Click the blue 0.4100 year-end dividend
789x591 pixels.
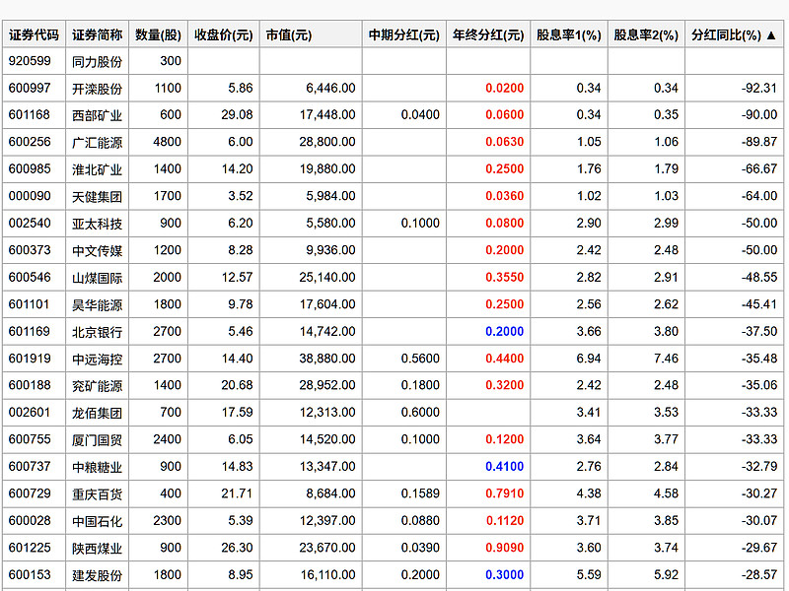(x=505, y=466)
